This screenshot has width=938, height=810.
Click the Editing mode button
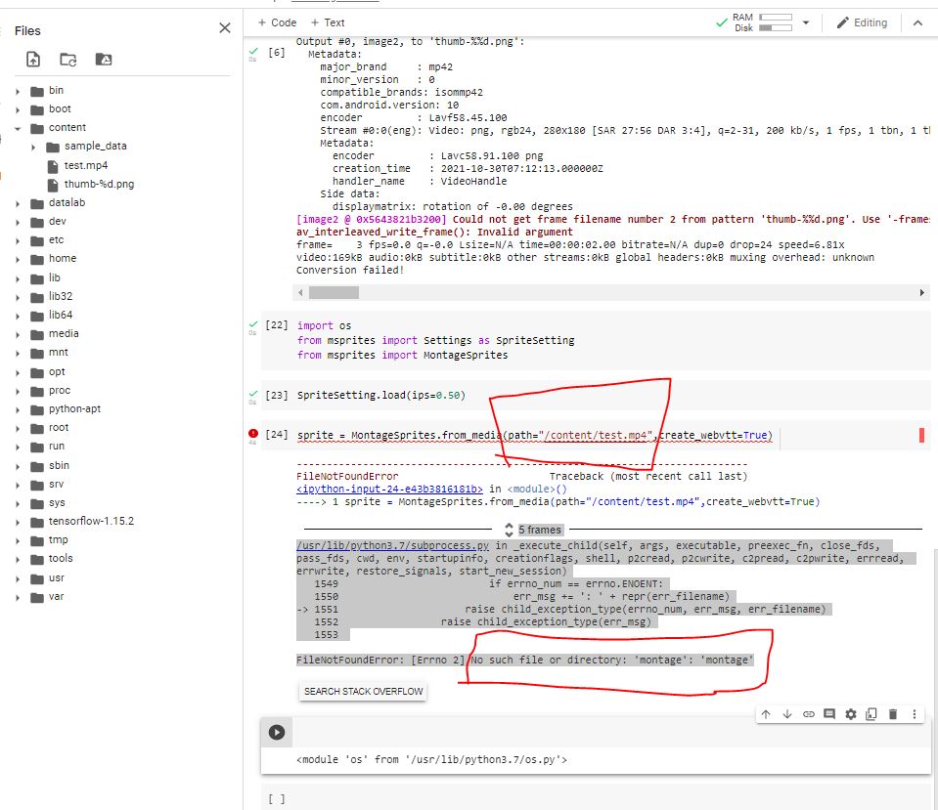[x=862, y=22]
